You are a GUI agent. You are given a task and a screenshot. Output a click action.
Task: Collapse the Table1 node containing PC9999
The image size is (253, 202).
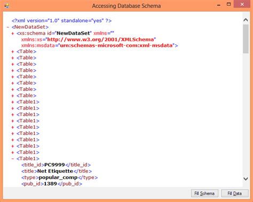point(13,158)
